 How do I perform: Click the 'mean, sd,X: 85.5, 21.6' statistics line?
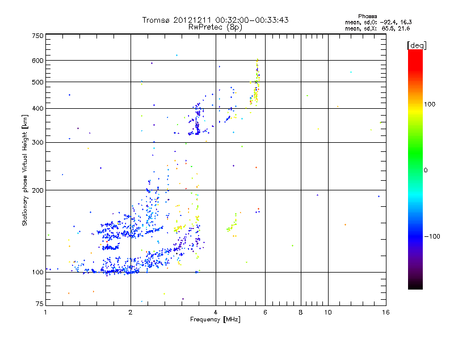(x=377, y=28)
